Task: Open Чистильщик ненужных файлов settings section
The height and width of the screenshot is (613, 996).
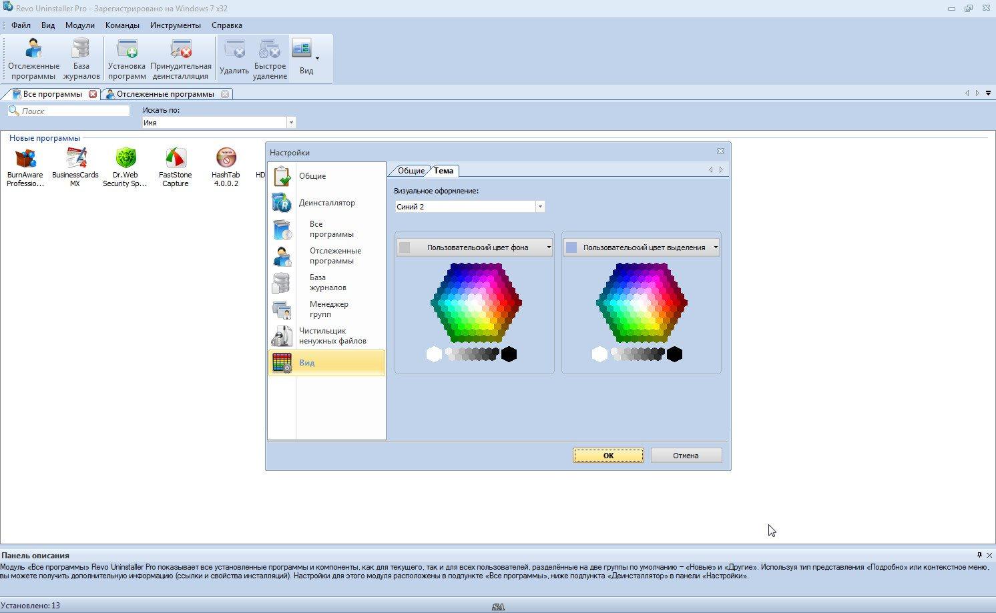Action: (x=326, y=336)
